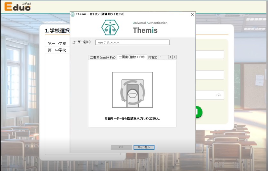Toggle password visibility eye icon in Eduo
The height and width of the screenshot is (171, 268).
tap(219, 95)
